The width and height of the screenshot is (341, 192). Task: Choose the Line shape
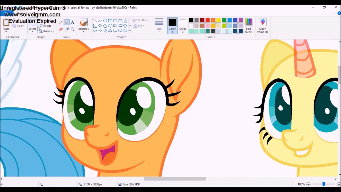point(95,21)
